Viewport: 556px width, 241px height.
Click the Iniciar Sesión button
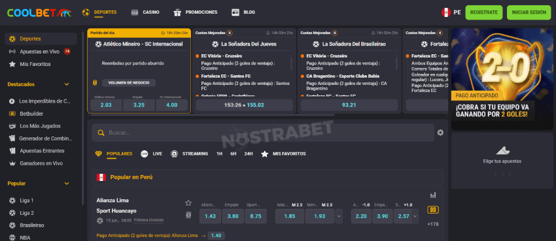[x=529, y=12]
